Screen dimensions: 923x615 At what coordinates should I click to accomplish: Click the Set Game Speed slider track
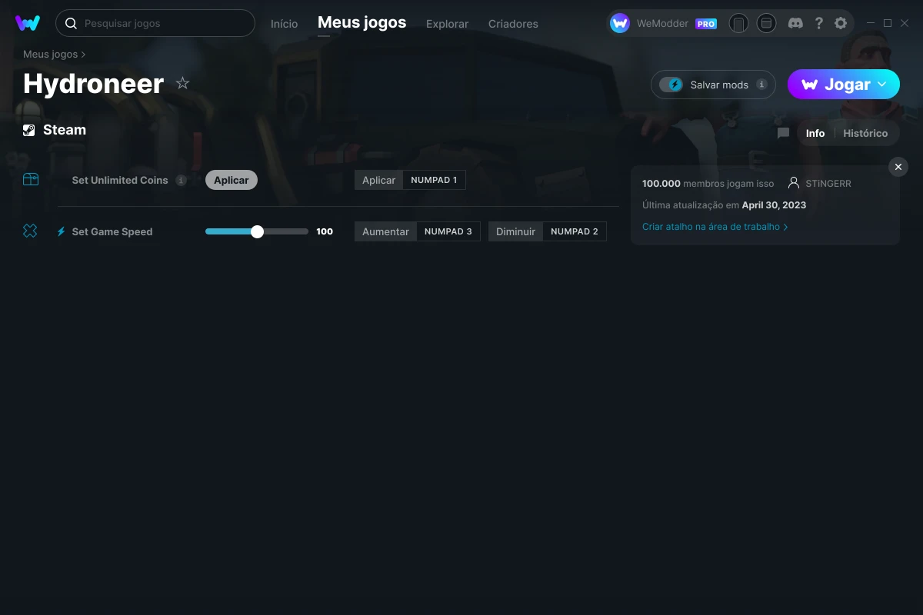[x=257, y=231]
